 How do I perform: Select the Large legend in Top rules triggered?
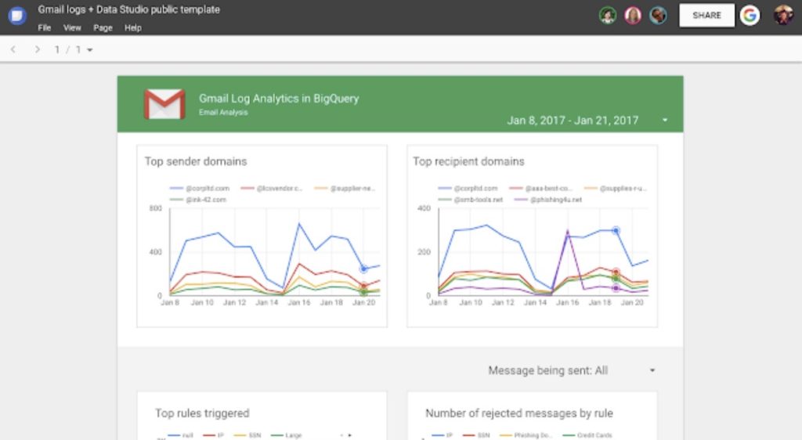tap(287, 435)
